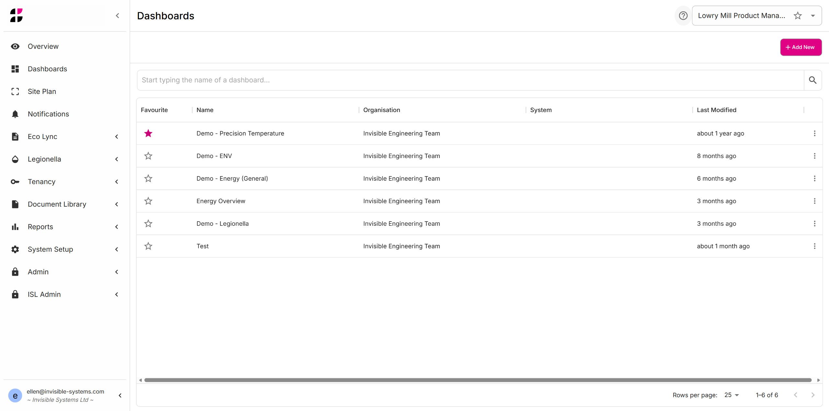Click the horizontal table scrollbar
Screen dimensions: 829x411
coord(478,380)
